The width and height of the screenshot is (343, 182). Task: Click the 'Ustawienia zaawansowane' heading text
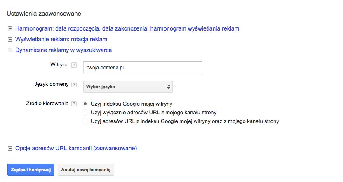point(44,14)
